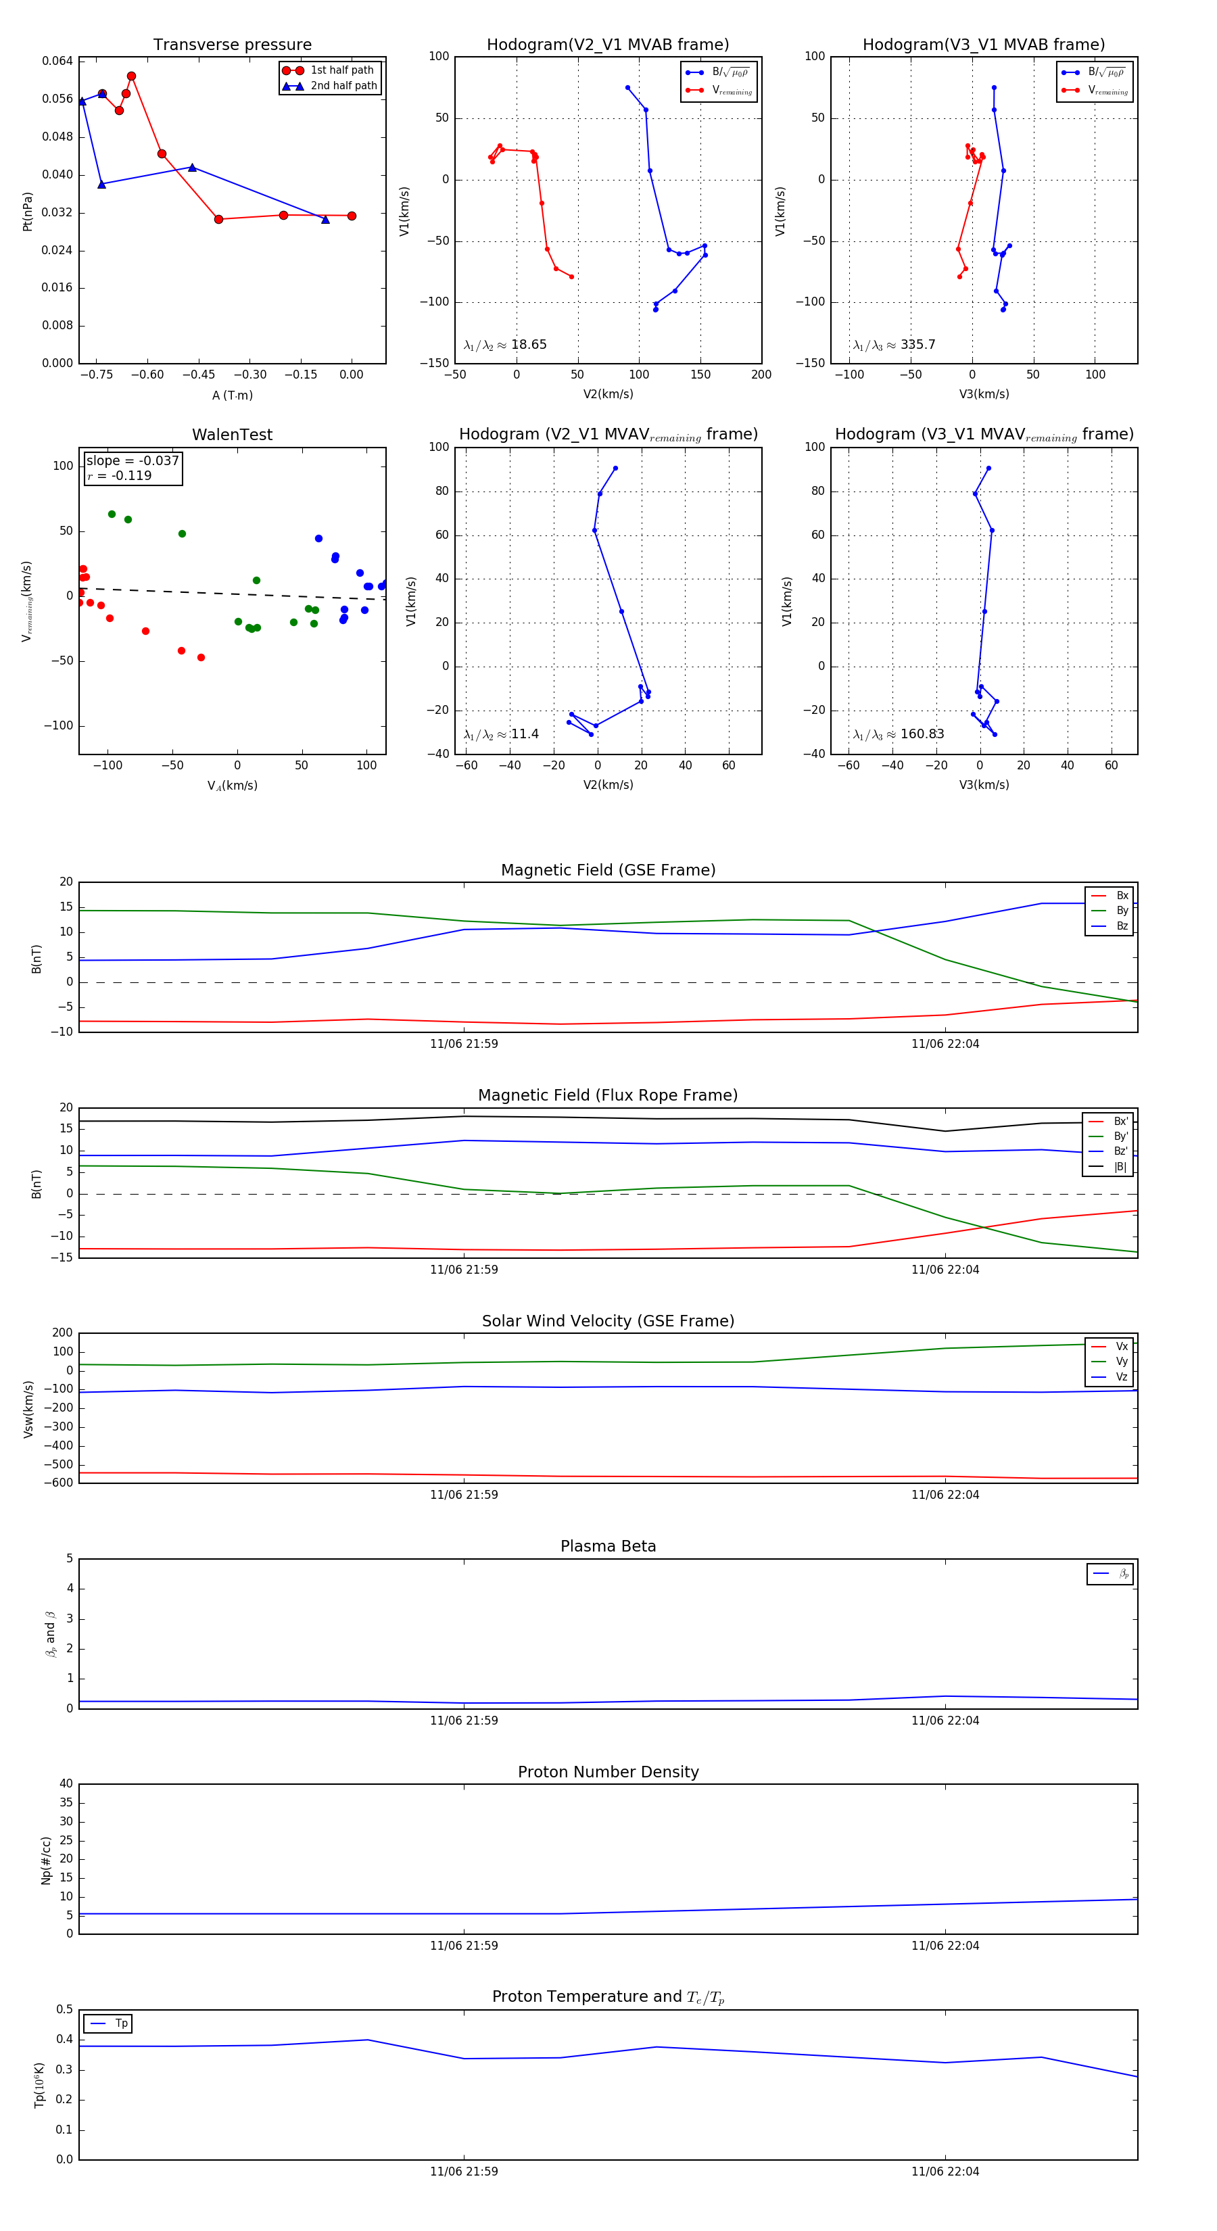This screenshot has height=2231, width=1217.
Task: Select the '1st half path' legend entry
Action: tap(331, 70)
